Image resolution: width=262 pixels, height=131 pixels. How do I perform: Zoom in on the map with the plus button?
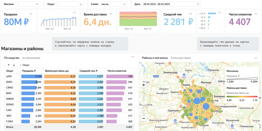(x=143, y=85)
